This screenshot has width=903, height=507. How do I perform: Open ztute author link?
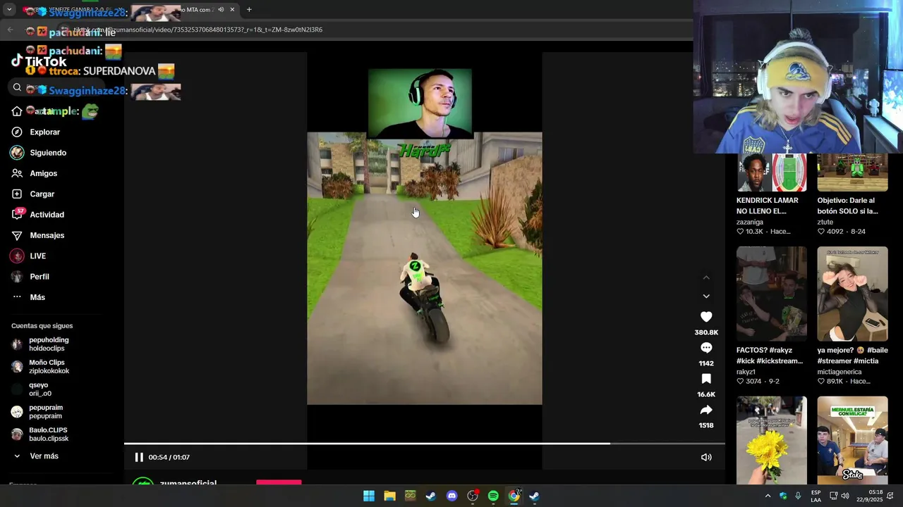(x=825, y=222)
